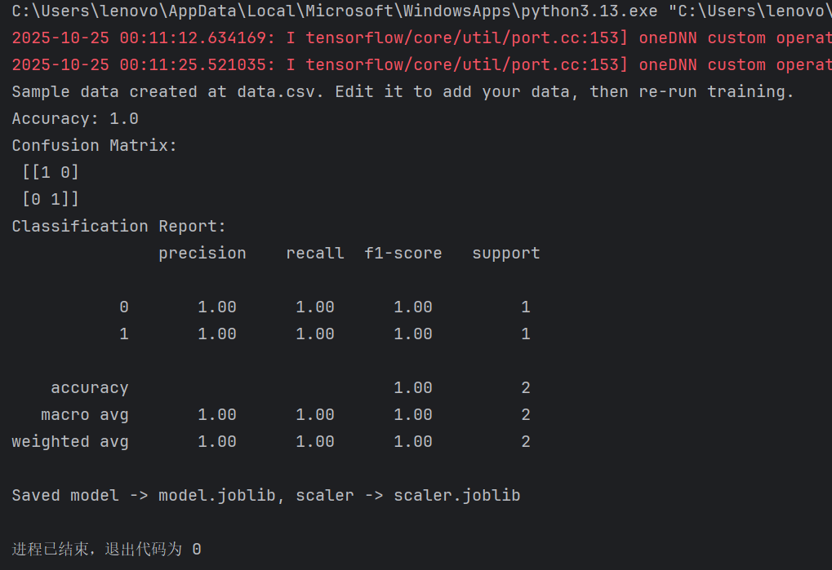Click the "support" column header
The image size is (832, 570).
click(506, 253)
